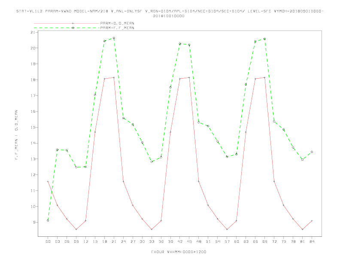This screenshot has width=340, height=263.
Task: Click the red solid legend line sample
Action: 67,23
